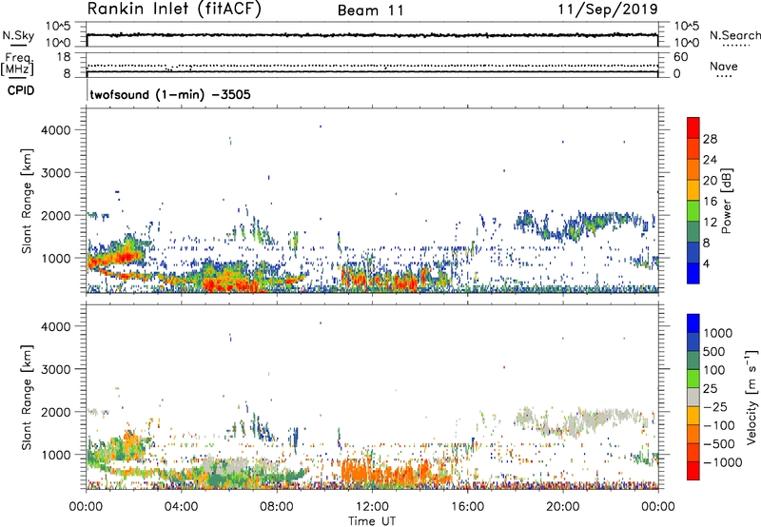Click the '12' label on the power colorbar
This screenshot has height=527, width=761.
click(x=710, y=223)
